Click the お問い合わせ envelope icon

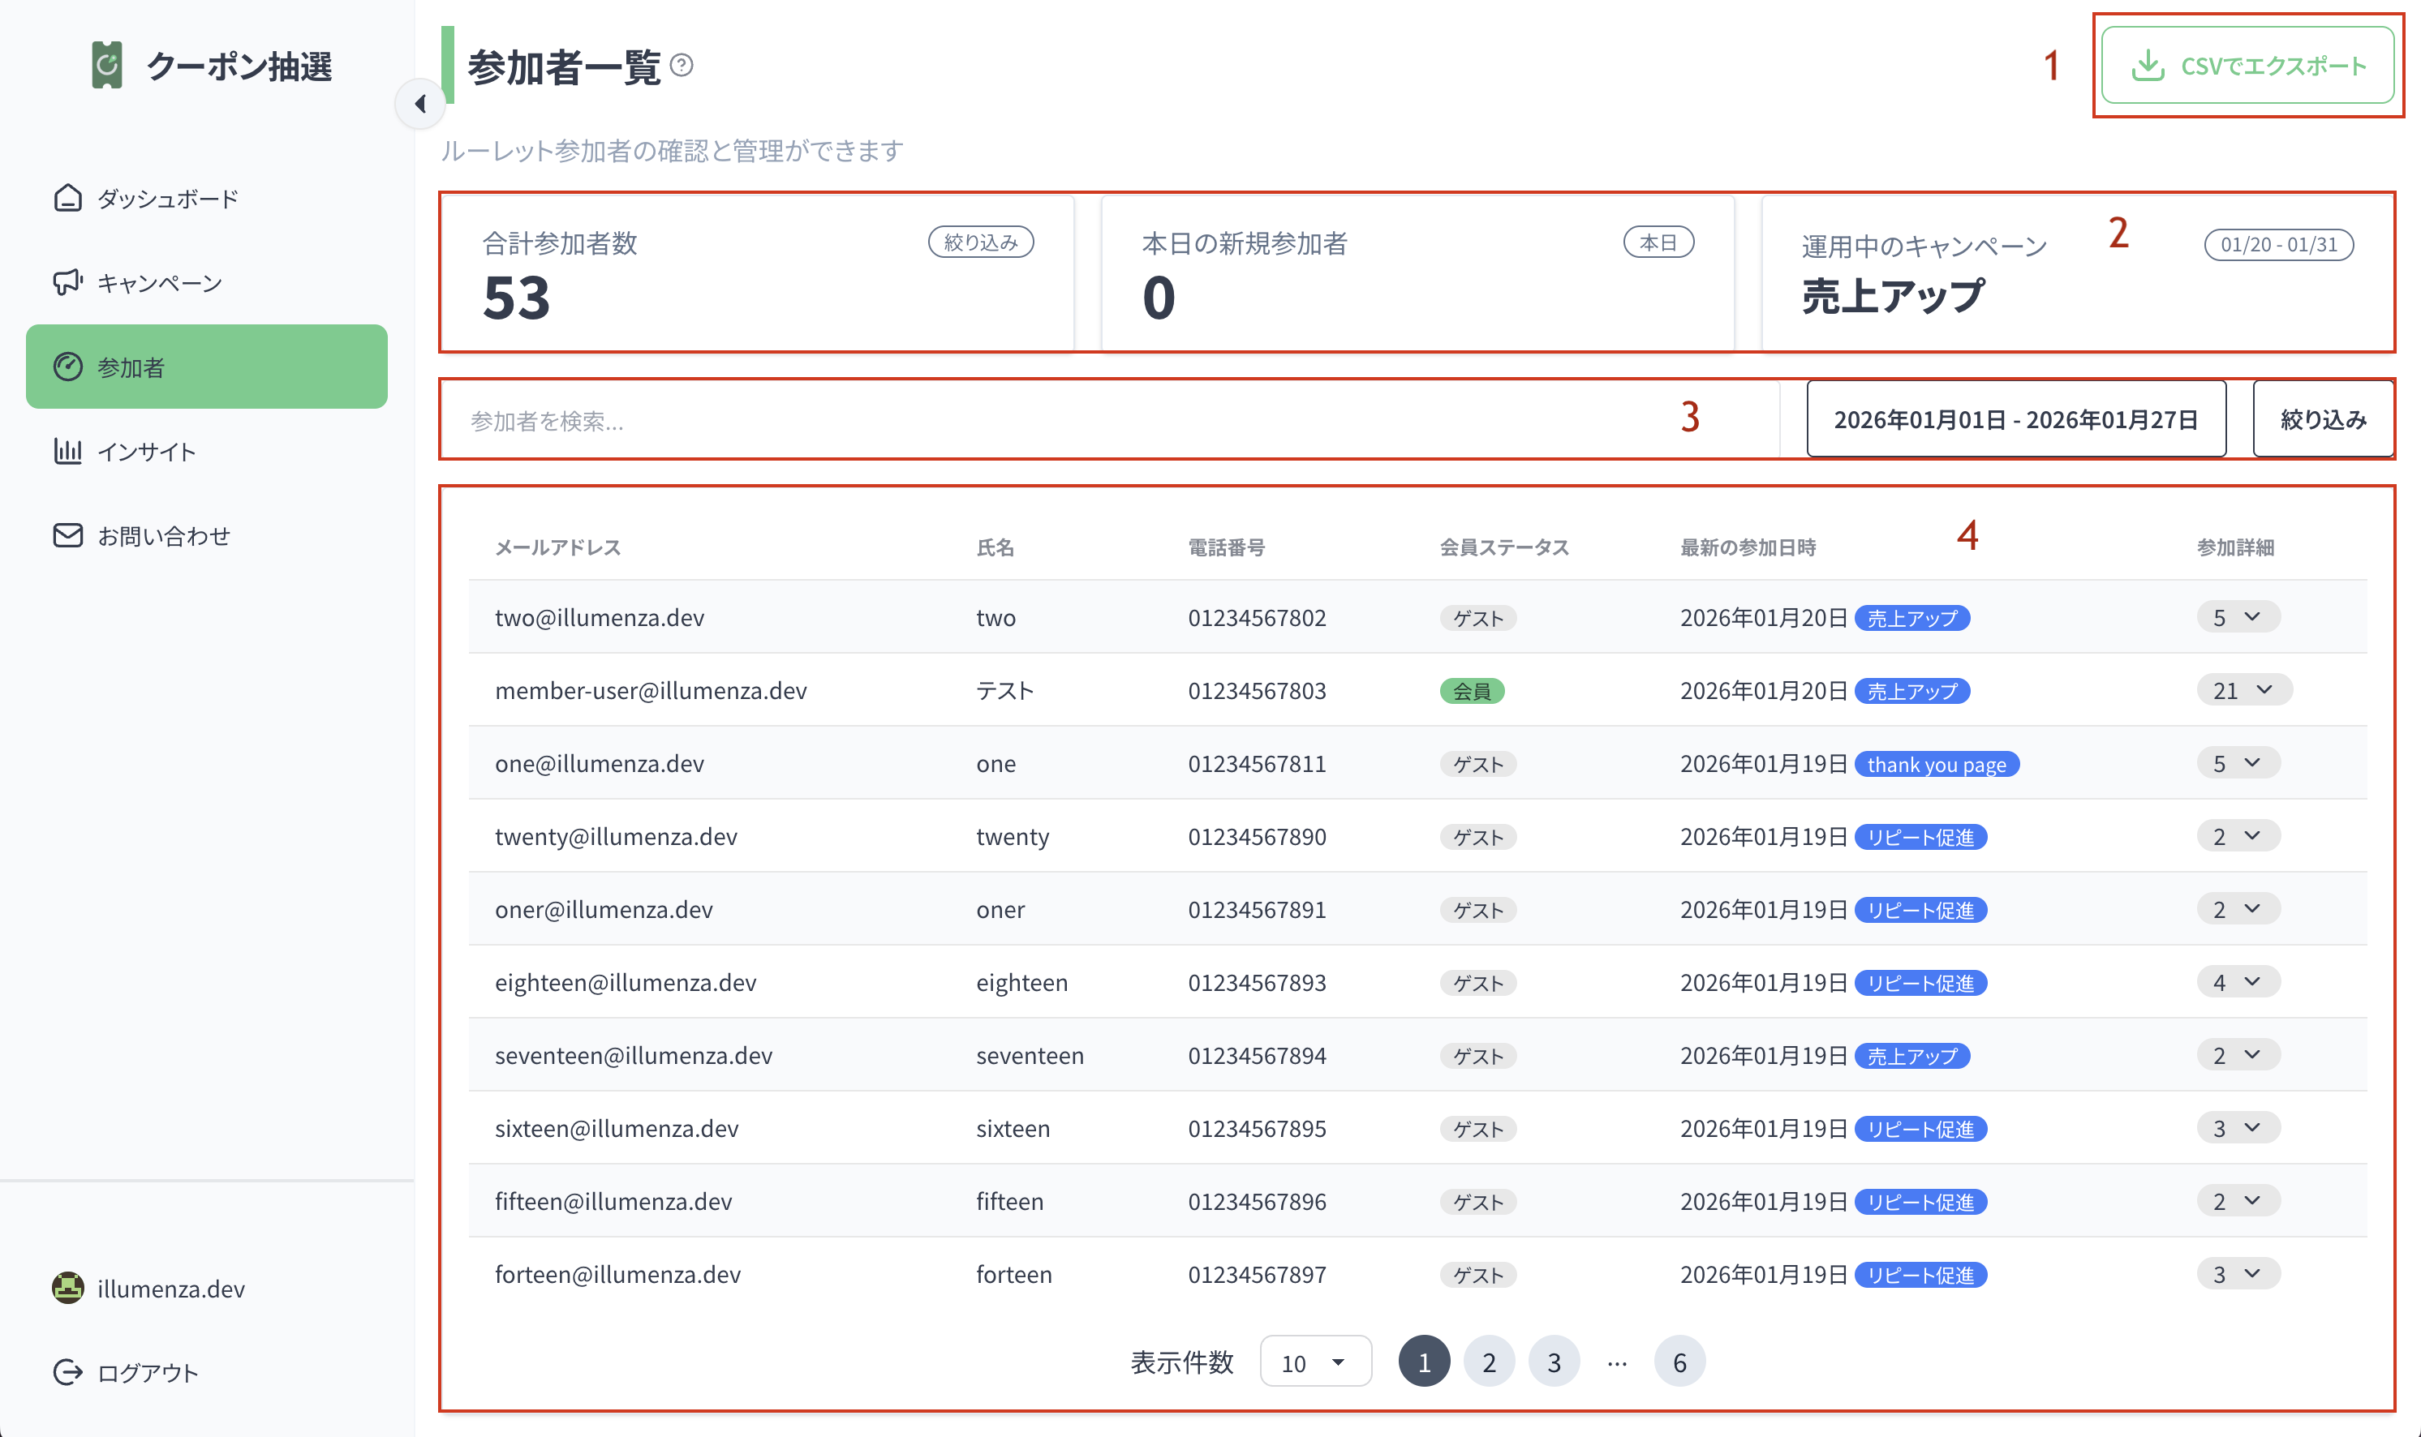pyautogui.click(x=68, y=535)
